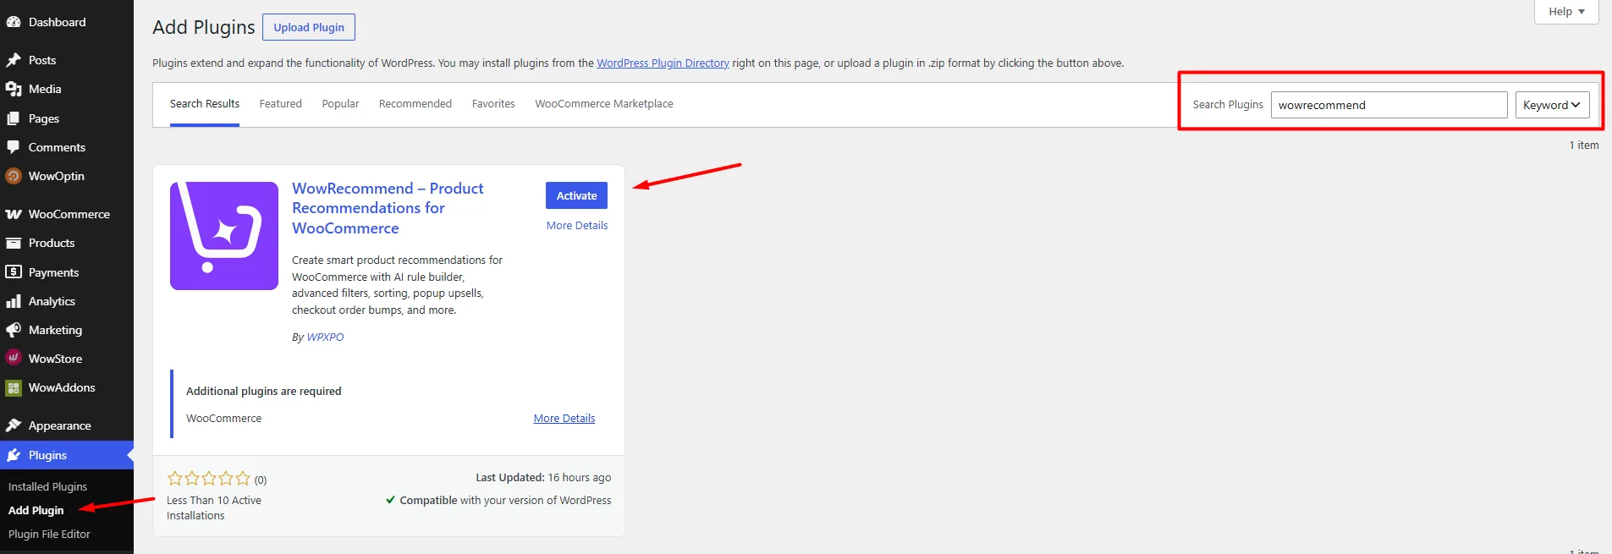The image size is (1612, 554).
Task: Open Installed Plugins submenu item
Action: [47, 487]
